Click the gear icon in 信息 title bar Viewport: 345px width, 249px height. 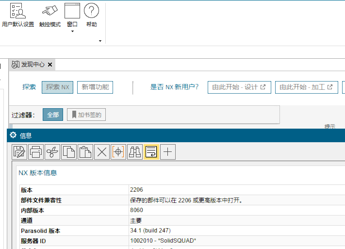(13, 135)
